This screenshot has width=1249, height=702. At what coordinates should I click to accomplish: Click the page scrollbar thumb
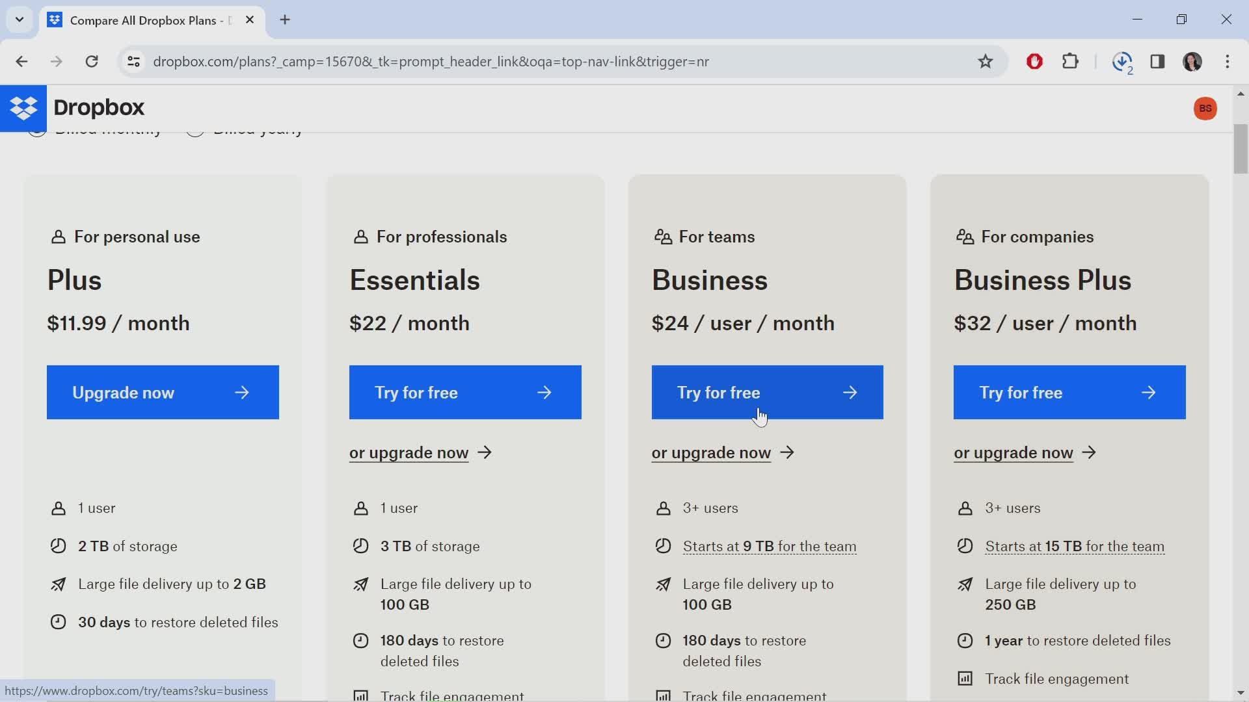1240,149
